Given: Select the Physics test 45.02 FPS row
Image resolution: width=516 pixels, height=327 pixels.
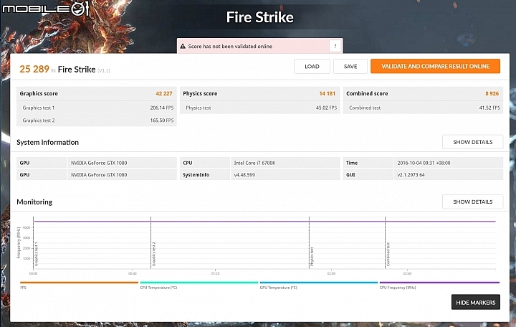Looking at the screenshot, I should pyautogui.click(x=260, y=108).
